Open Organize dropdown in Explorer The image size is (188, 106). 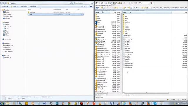[5, 6]
